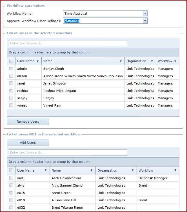Open the Approval Workflow dropdown arrow
Image resolution: width=187 pixels, height=212 pixels.
tap(145, 21)
